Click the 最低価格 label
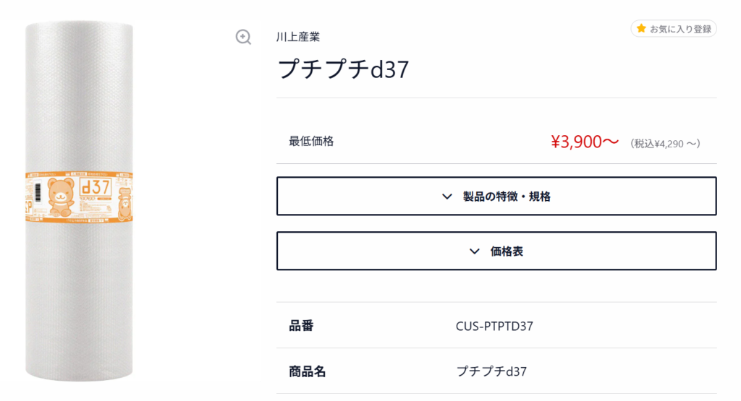This screenshot has width=741, height=401. tap(311, 142)
